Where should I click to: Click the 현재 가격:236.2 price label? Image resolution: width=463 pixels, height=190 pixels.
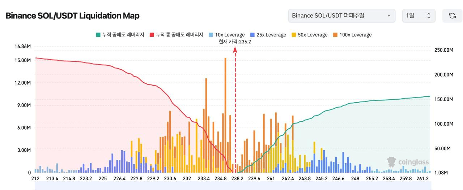(235, 42)
